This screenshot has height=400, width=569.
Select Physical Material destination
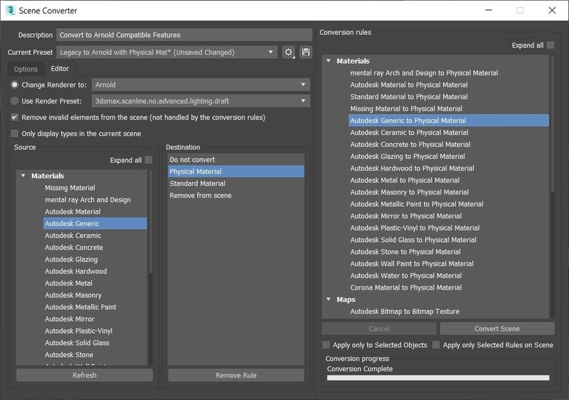(x=236, y=171)
